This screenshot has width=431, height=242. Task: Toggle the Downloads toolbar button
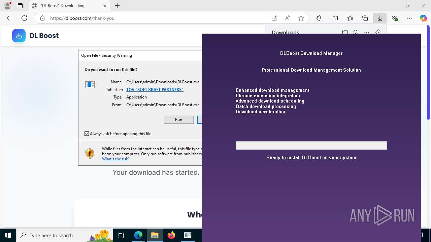[380, 18]
